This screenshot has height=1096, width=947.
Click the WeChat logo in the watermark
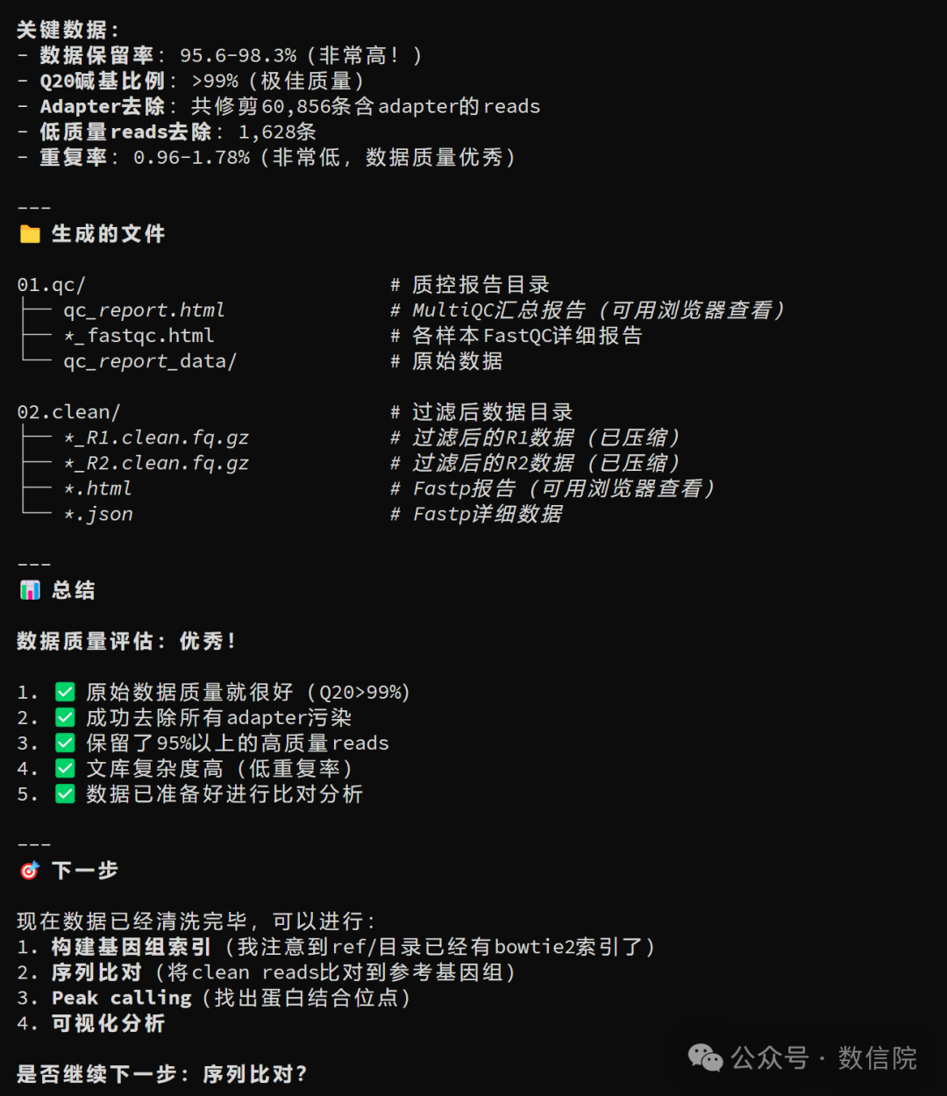click(x=705, y=1057)
